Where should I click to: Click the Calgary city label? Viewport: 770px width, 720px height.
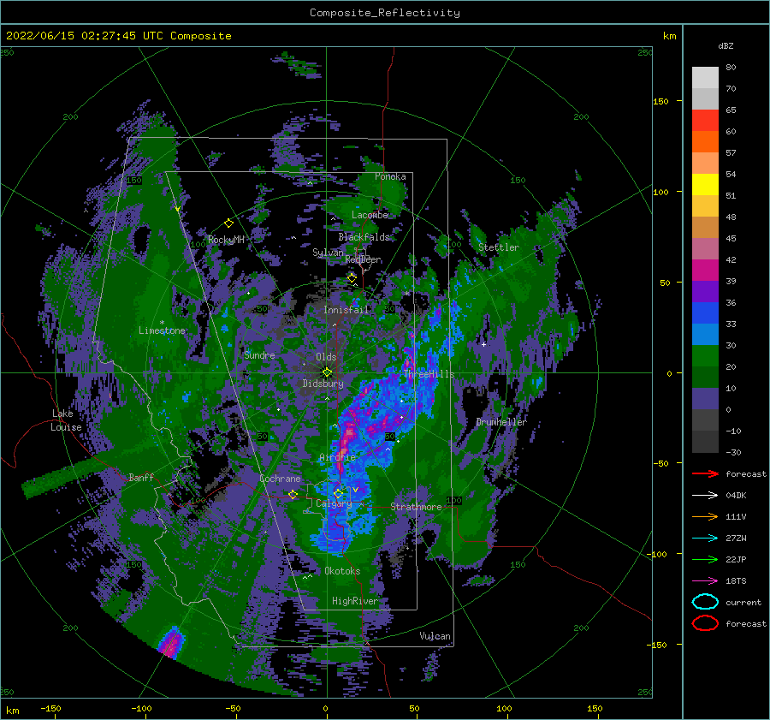334,503
